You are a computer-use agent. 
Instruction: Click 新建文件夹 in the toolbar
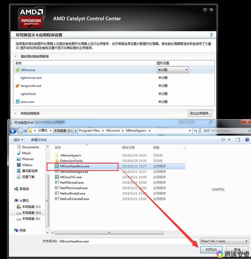tap(39, 140)
